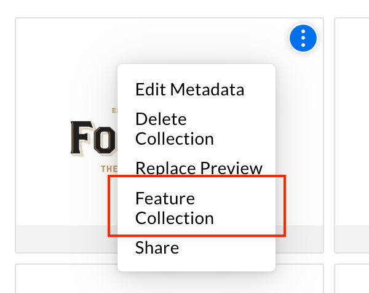
Task: Click the gold 'THE' text under logo
Action: [109, 167]
